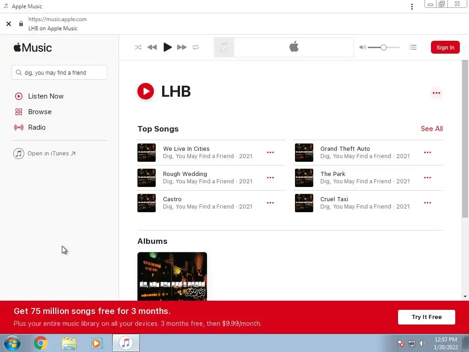The image size is (469, 352).
Task: Click See All for Top Songs
Action: pos(431,129)
